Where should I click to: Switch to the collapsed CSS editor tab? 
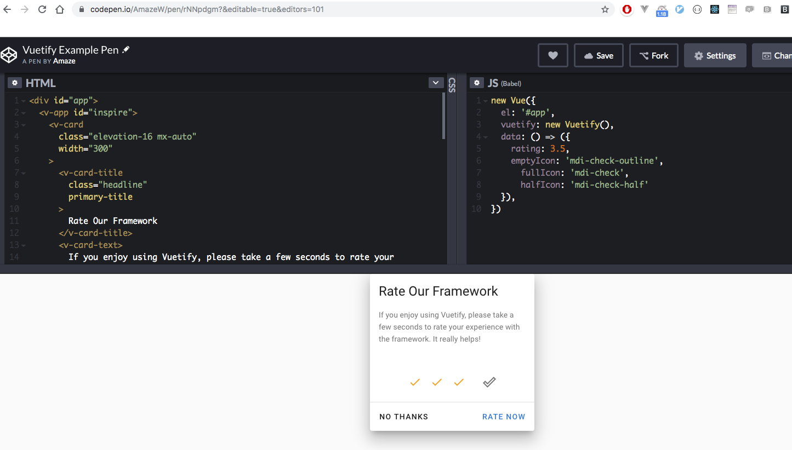[452, 85]
